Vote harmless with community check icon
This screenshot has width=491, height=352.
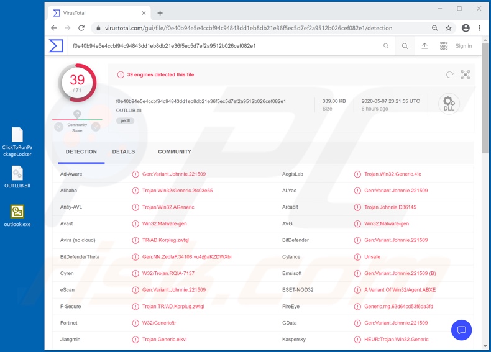click(96, 127)
